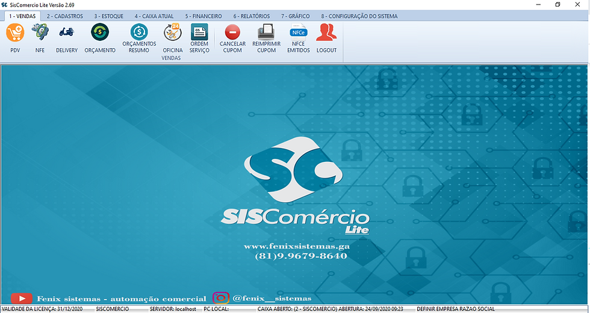Open Orçamentos Resumo icon
Screen dimensions: 590x313
(x=139, y=32)
